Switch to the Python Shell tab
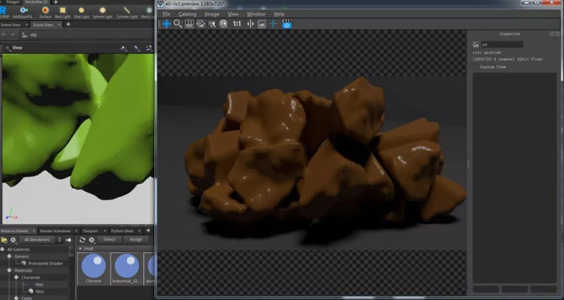This screenshot has width=564, height=300. [122, 231]
